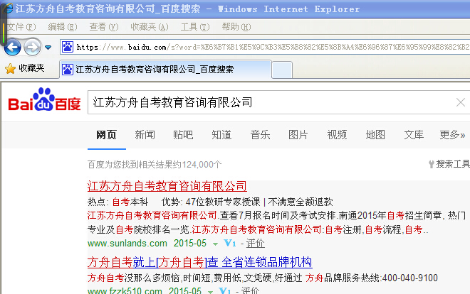Open 搜索工具 search tools
This screenshot has width=470, height=294.
point(449,164)
